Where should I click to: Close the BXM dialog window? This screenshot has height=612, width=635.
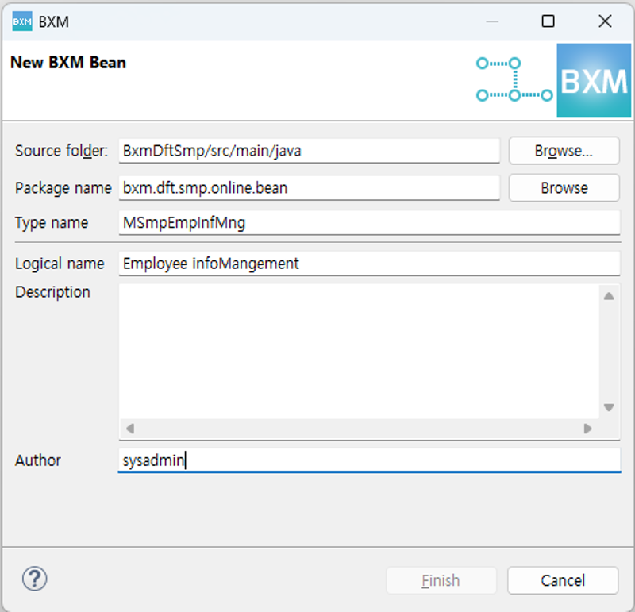click(x=605, y=21)
